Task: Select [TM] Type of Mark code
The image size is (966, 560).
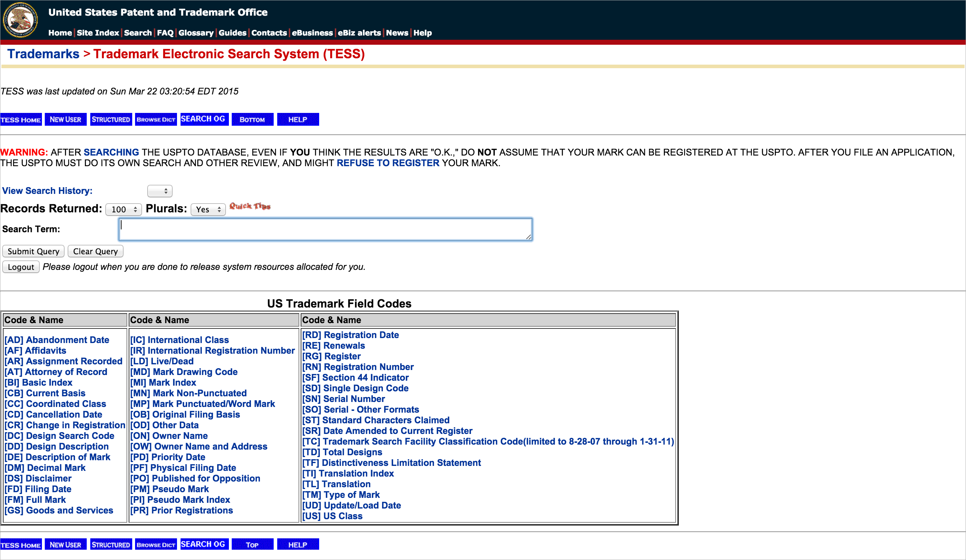Action: pos(341,495)
